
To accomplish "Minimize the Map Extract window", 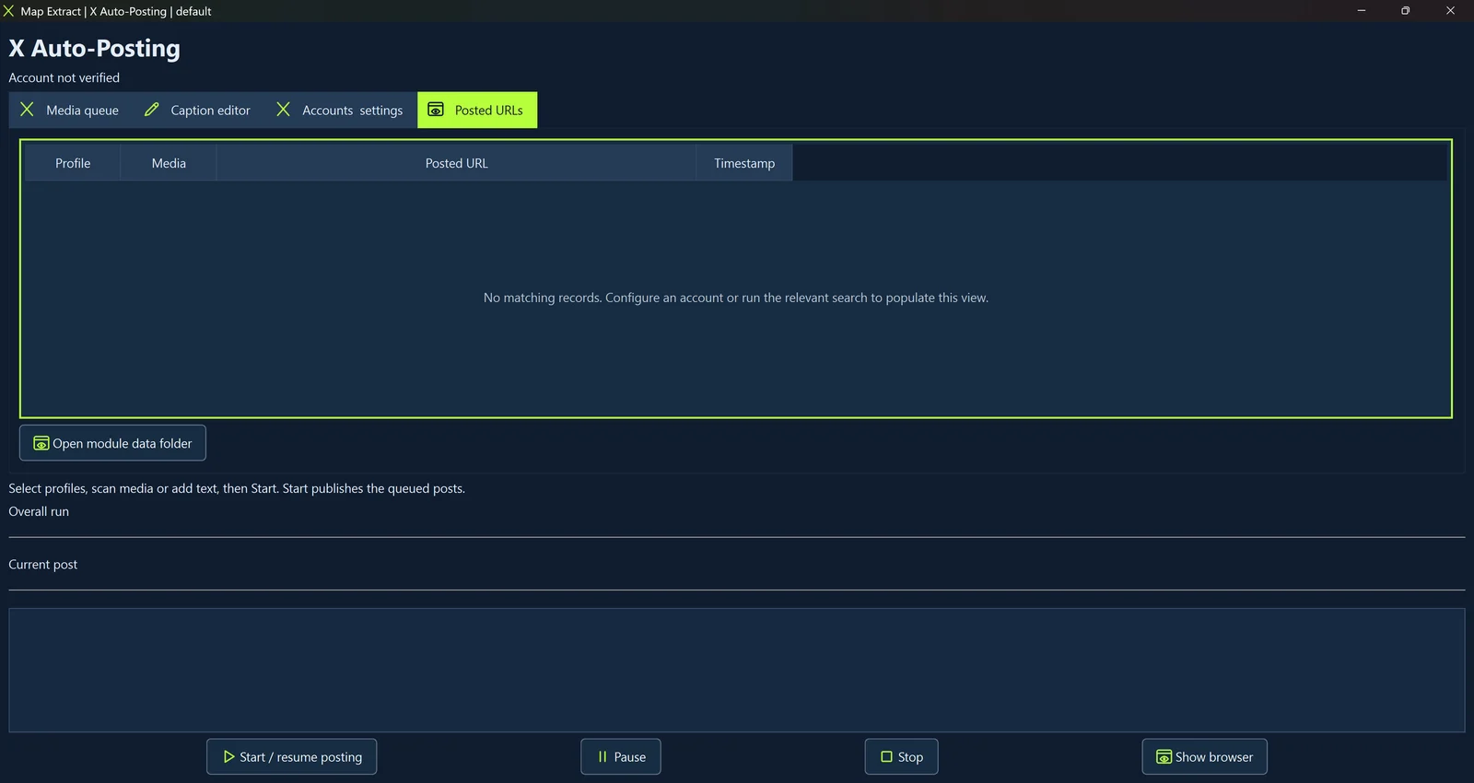I will 1362,11.
